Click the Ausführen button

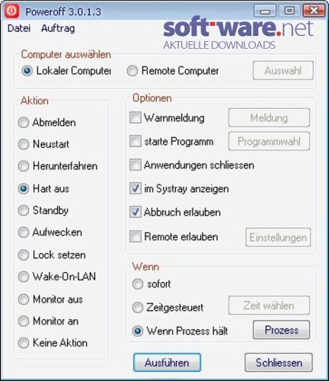167,363
